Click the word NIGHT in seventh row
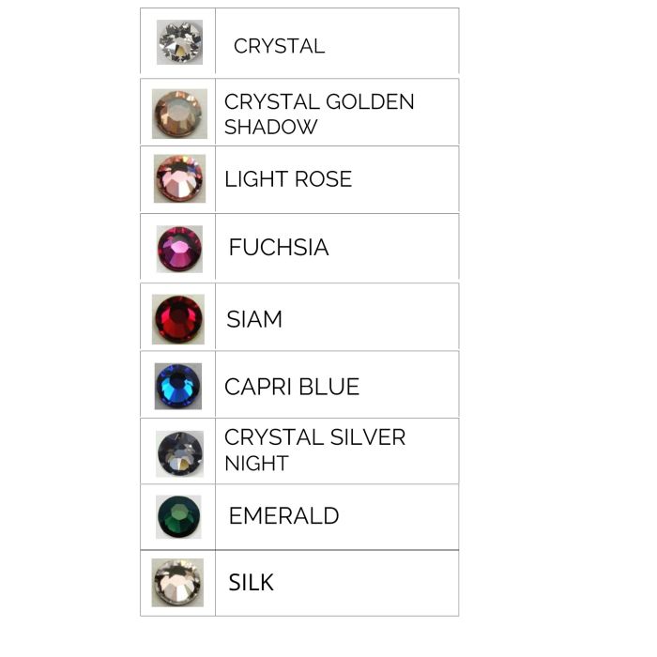This screenshot has height=657, width=657. point(256,464)
